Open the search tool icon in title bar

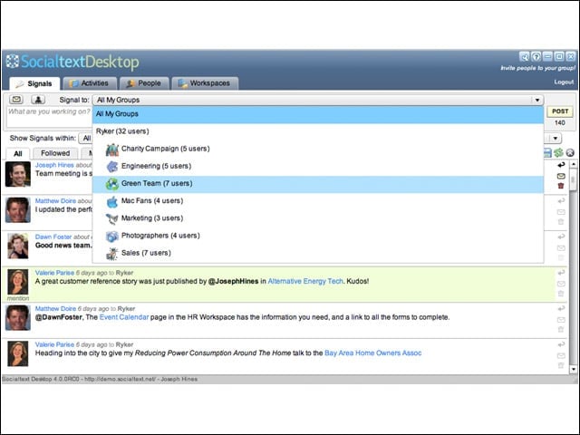[x=524, y=56]
